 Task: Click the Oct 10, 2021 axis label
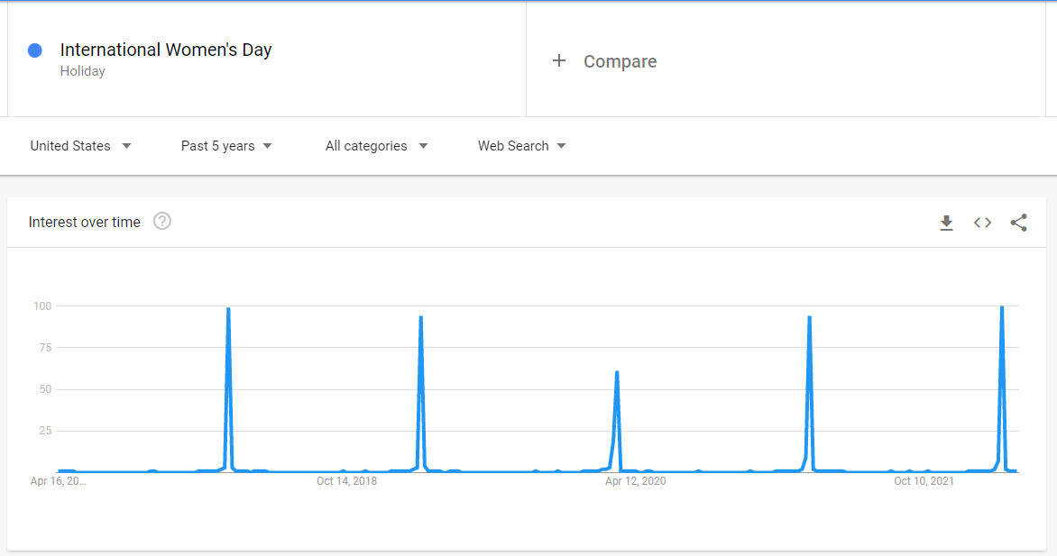pos(924,481)
